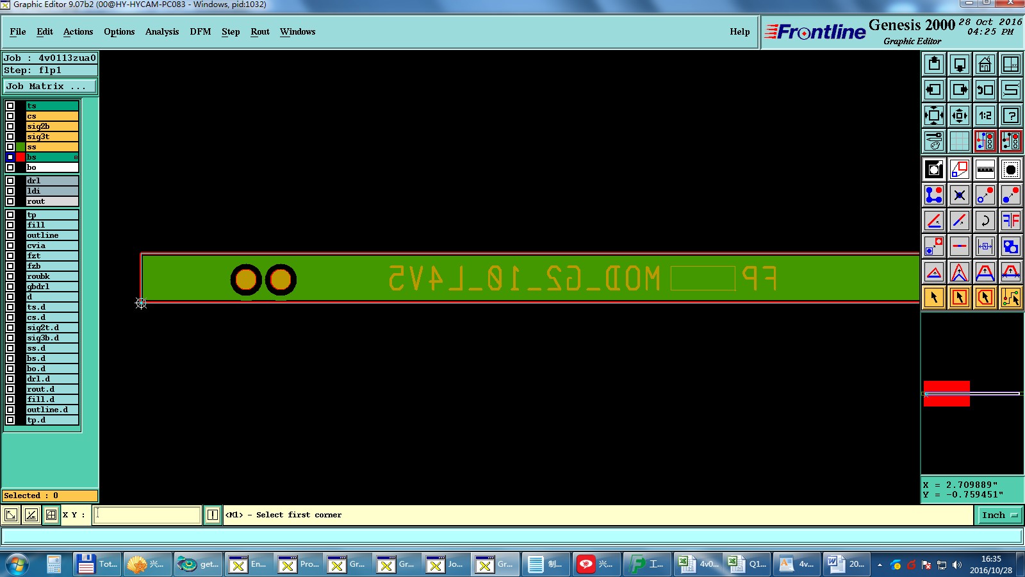Open the Job Matrix ... button
Image resolution: width=1025 pixels, height=577 pixels.
coord(50,86)
